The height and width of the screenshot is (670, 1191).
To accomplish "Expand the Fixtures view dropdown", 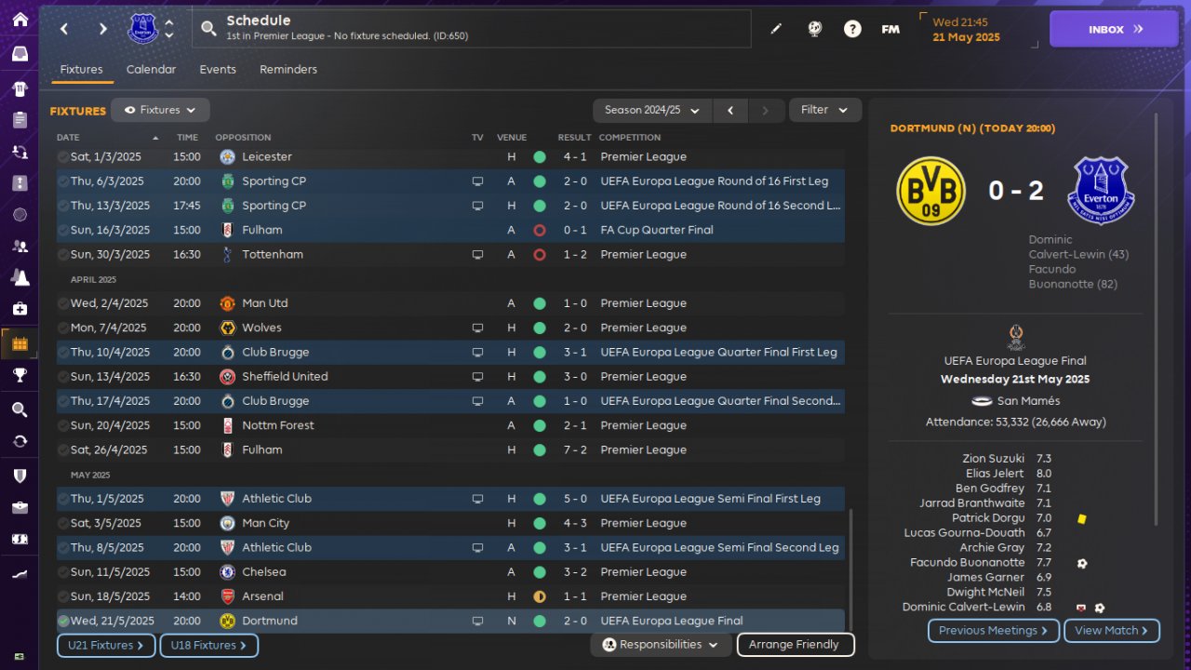I will [160, 110].
